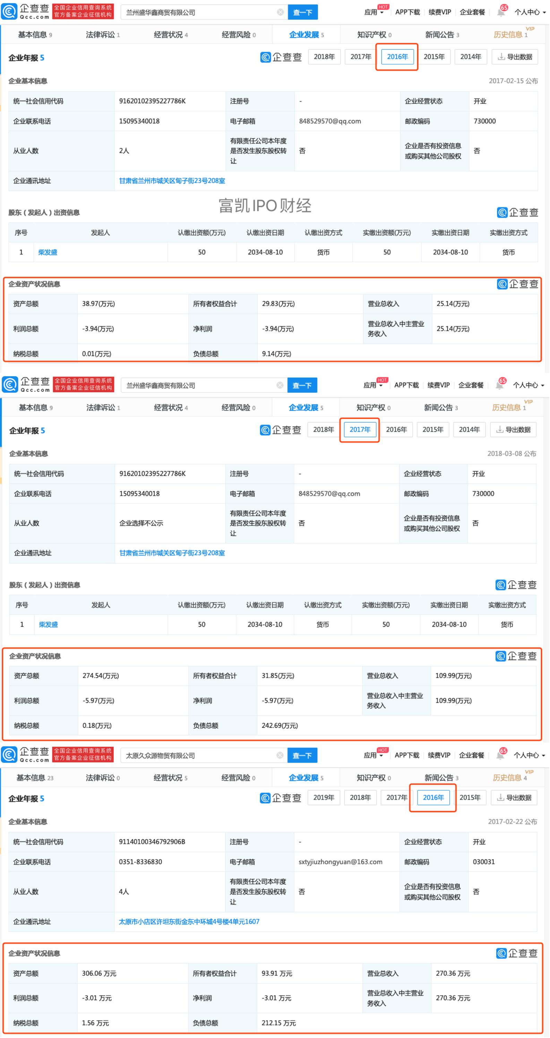Image resolution: width=550 pixels, height=1038 pixels.
Task: Click 续费VIP in the topmost header
Action: point(439,12)
